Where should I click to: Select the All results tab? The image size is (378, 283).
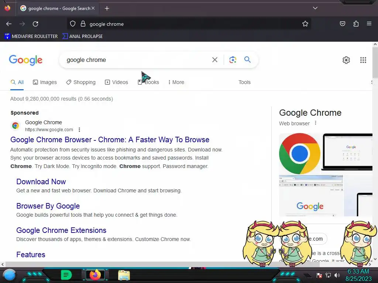tap(17, 82)
